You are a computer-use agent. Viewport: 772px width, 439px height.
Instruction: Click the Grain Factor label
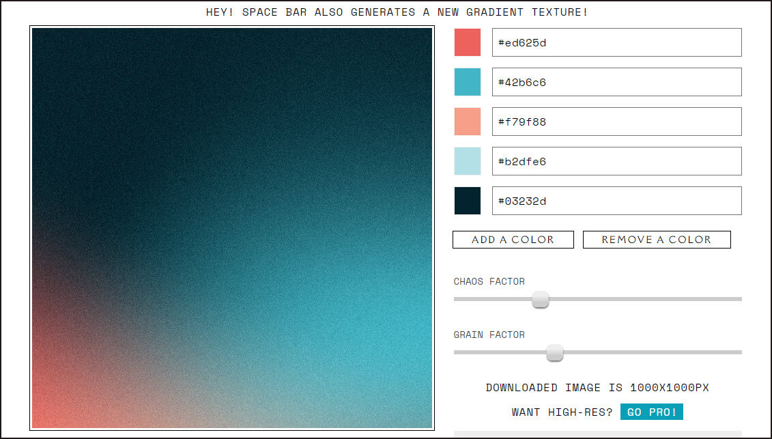[x=489, y=335]
